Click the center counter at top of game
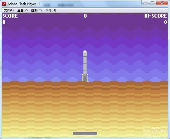Screen dimensions: 170x139 click(x=85, y=16)
